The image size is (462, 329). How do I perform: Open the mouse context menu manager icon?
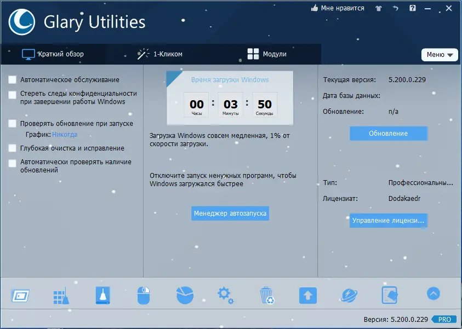[144, 296]
